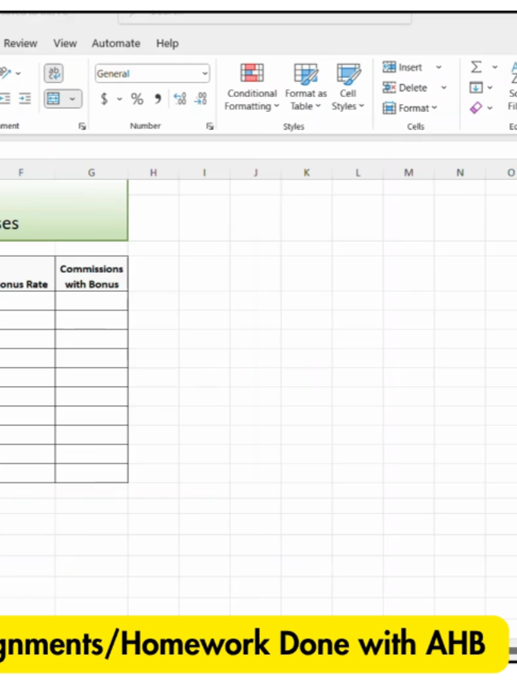Select column I header
This screenshot has width=517, height=689.
[204, 173]
